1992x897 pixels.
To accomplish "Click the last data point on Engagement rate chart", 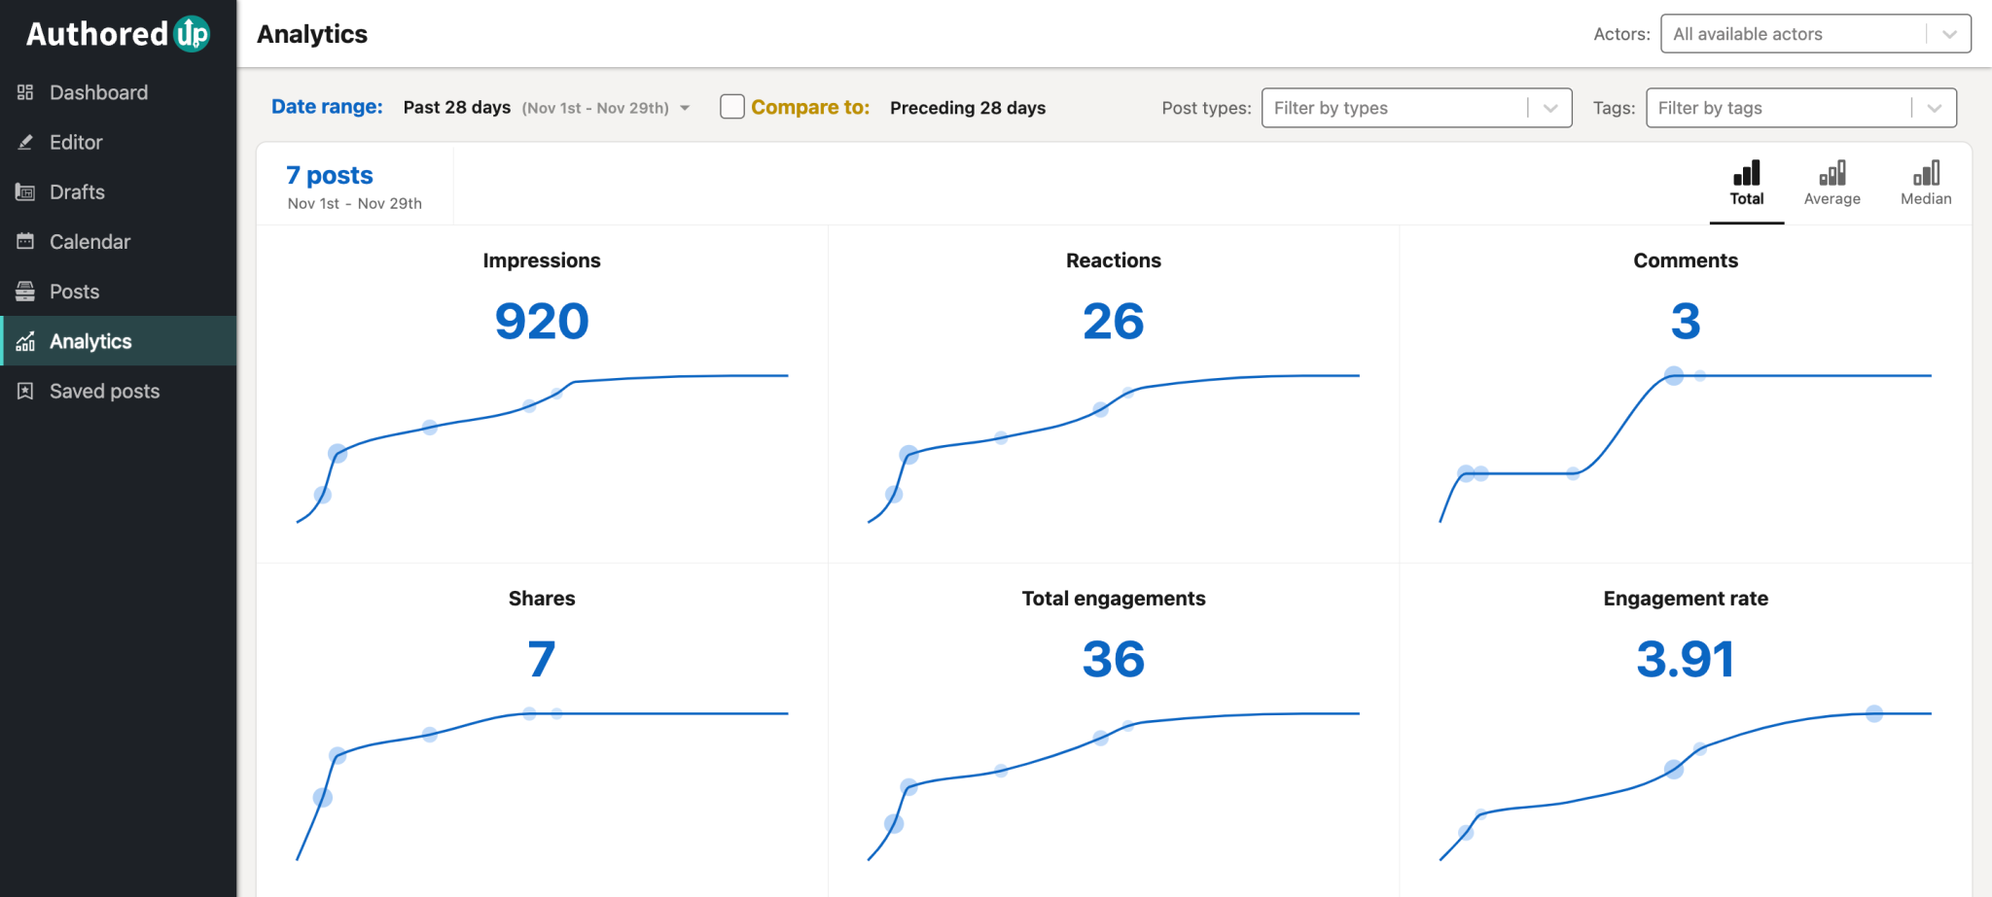I will (1873, 713).
